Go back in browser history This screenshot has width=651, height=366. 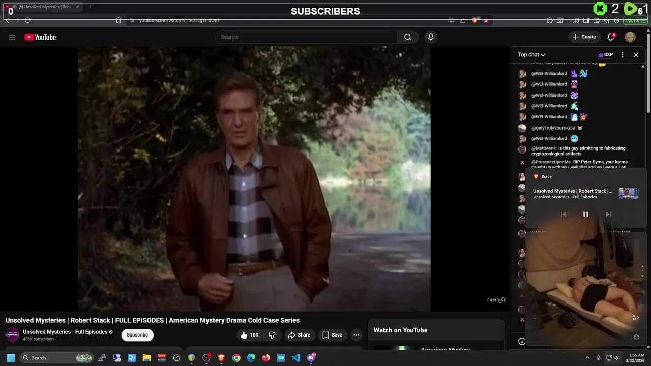click(x=8, y=20)
